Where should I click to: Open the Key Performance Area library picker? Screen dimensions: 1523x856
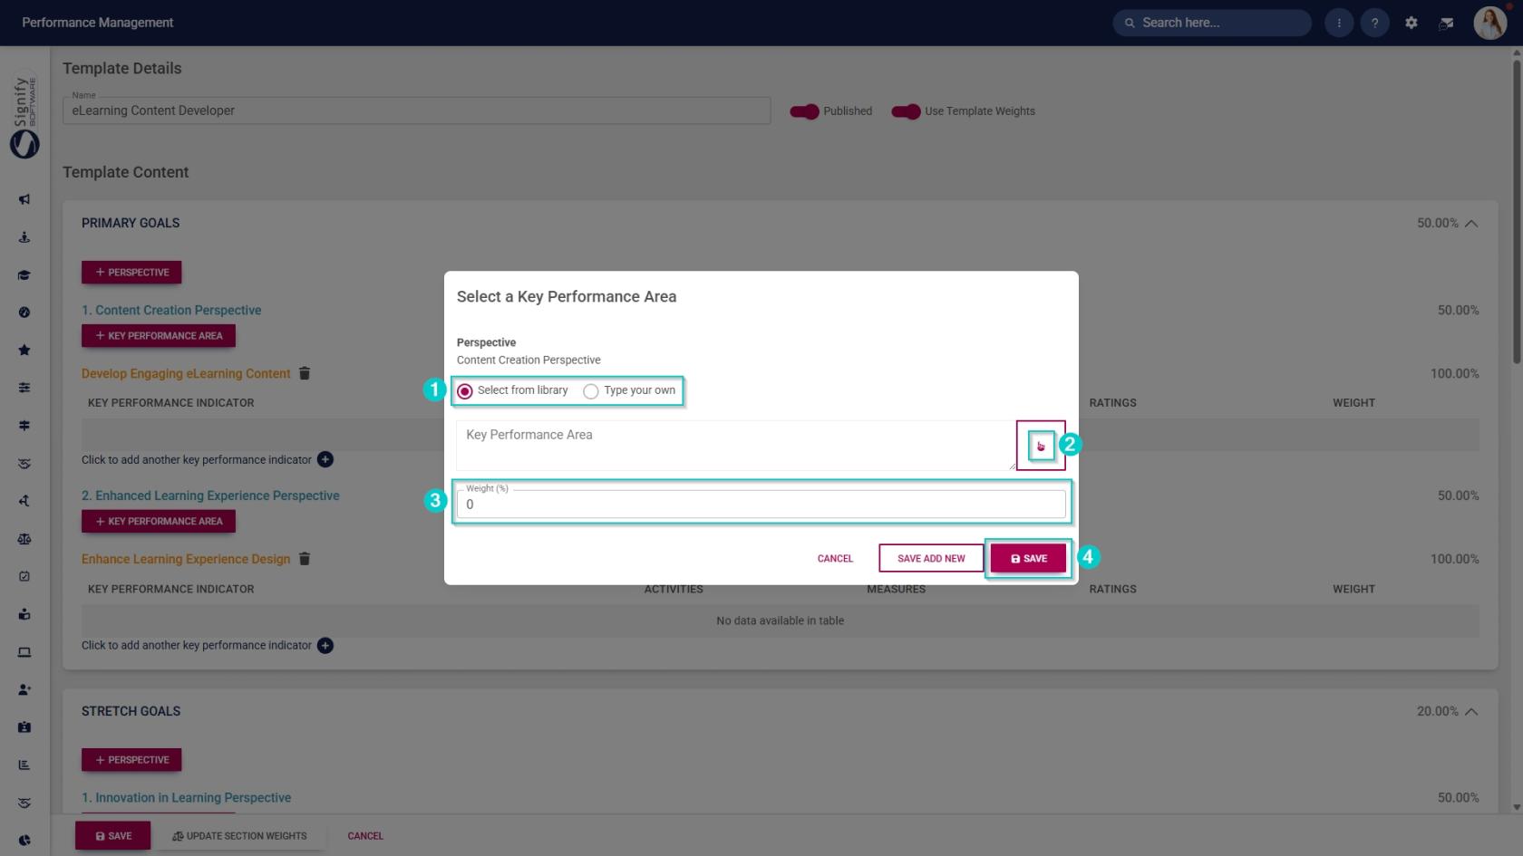(1041, 445)
